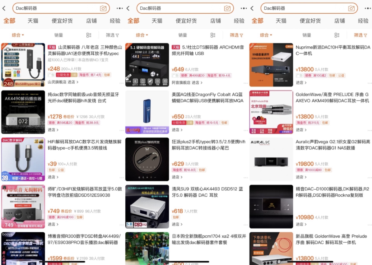Open the Nuprime新派DAC10H listing title
This screenshot has height=265, width=372.
click(x=333, y=50)
